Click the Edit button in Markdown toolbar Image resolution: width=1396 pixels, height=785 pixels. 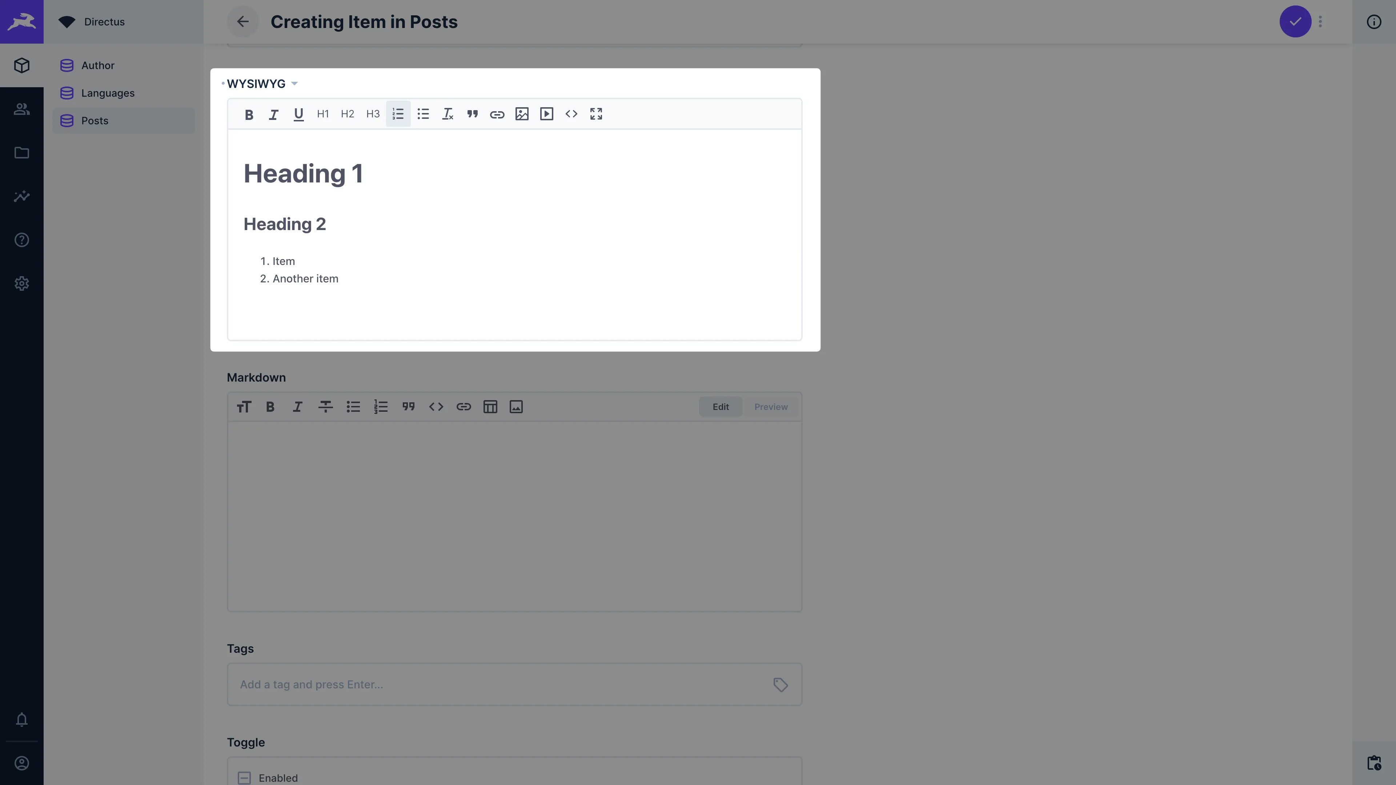point(720,406)
